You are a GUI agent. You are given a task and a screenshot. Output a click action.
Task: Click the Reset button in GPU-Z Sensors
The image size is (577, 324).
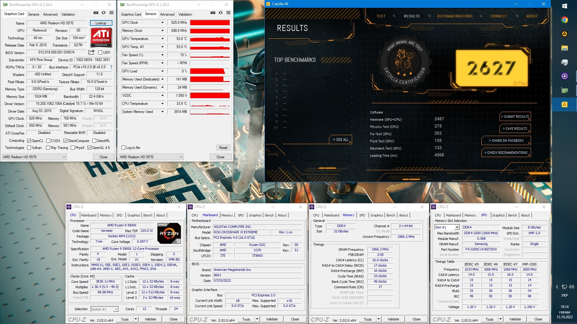tap(223, 148)
